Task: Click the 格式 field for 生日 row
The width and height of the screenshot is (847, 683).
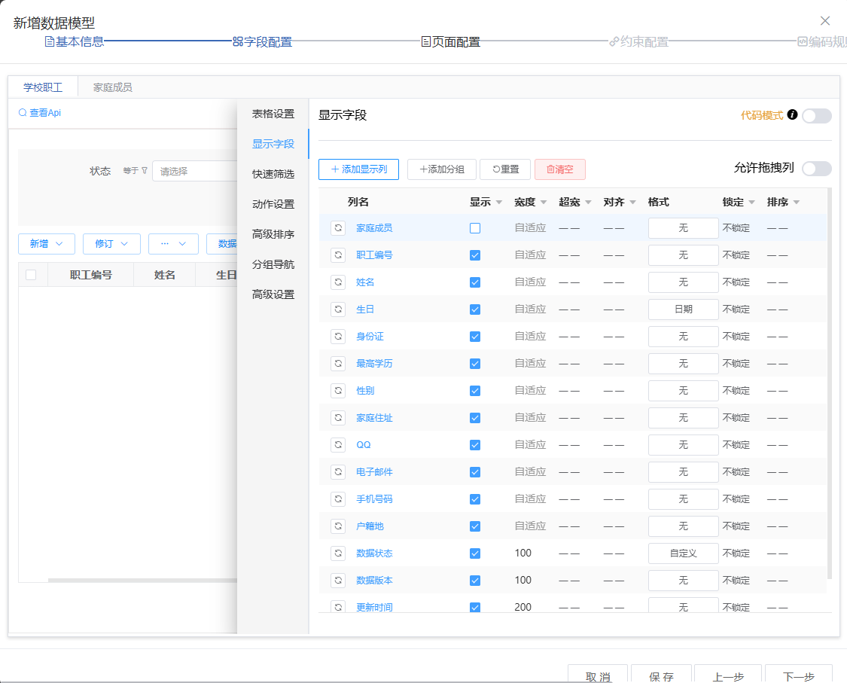Action: click(683, 309)
